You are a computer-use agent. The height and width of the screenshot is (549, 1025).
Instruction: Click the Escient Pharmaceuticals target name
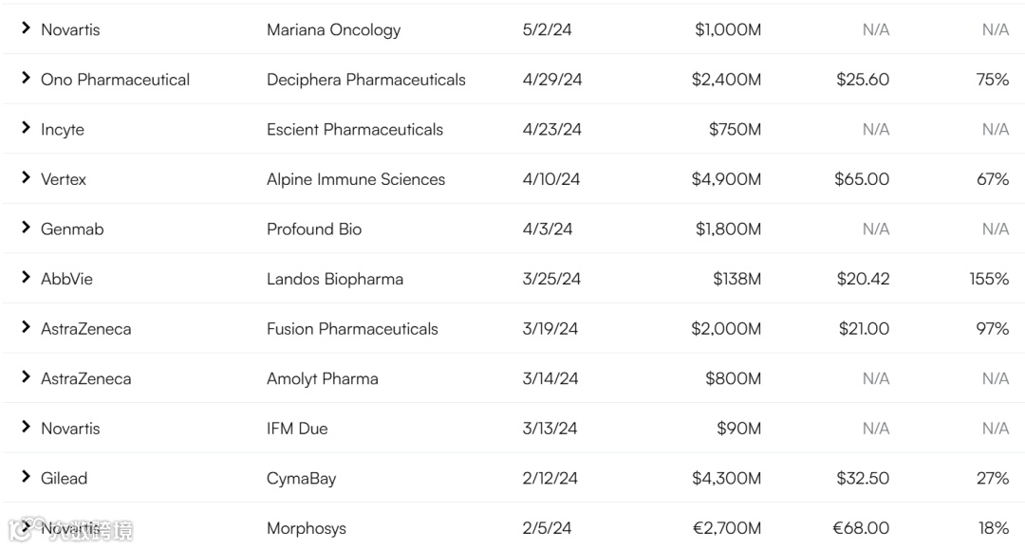tap(354, 130)
